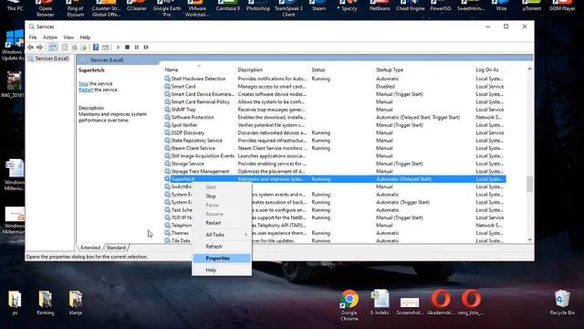The width and height of the screenshot is (584, 329).
Task: Choose Properties in the context menu
Action: pyautogui.click(x=222, y=258)
